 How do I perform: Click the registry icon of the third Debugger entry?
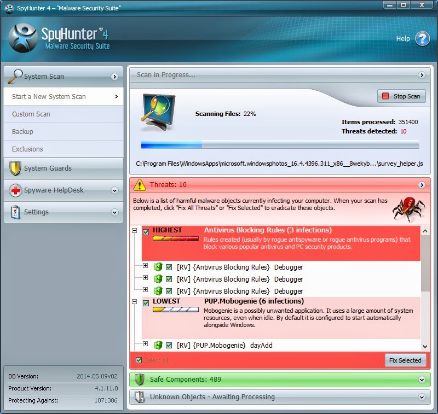(x=158, y=291)
